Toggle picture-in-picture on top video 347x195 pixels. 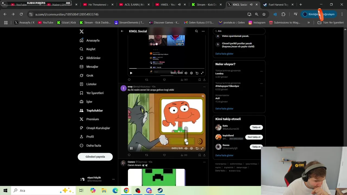(x=197, y=73)
